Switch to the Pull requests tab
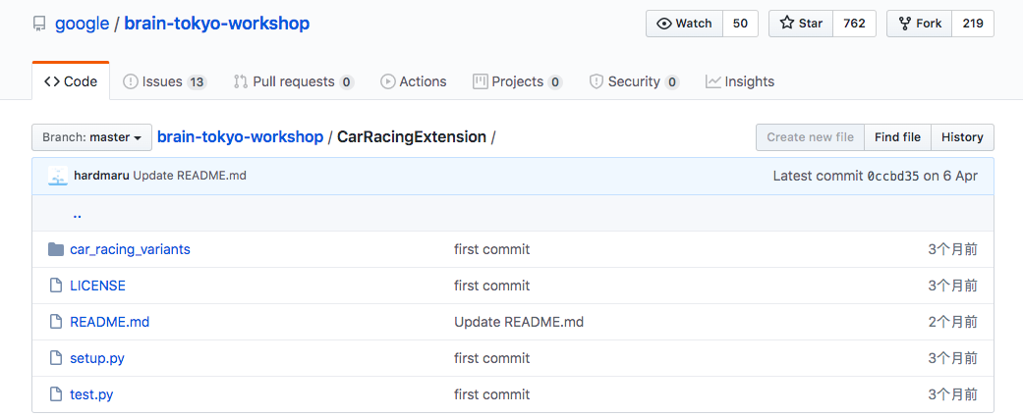This screenshot has height=417, width=1023. click(293, 81)
